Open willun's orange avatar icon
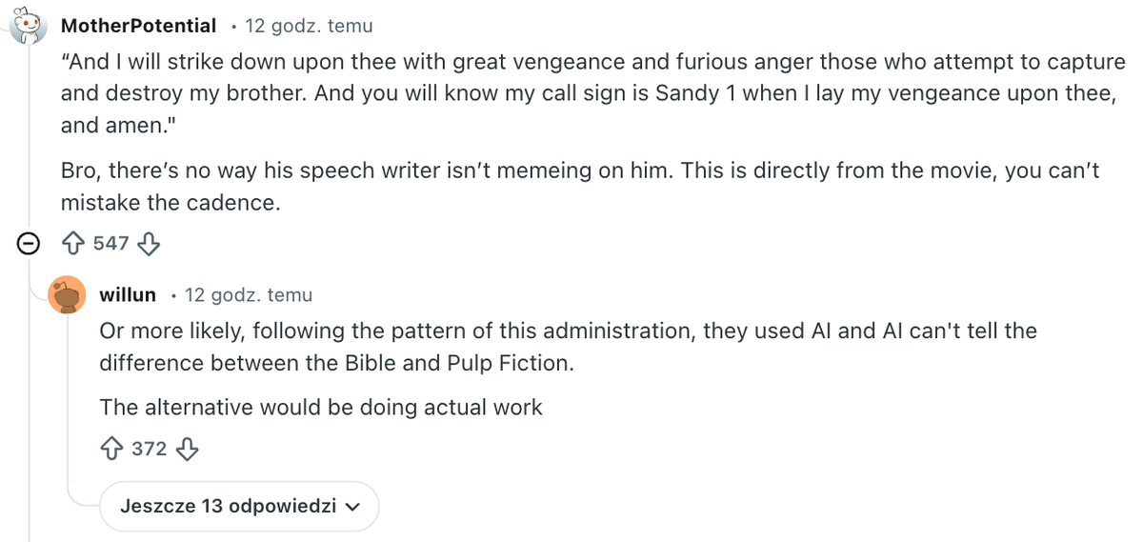Screen dimensions: 1143x542 67,294
